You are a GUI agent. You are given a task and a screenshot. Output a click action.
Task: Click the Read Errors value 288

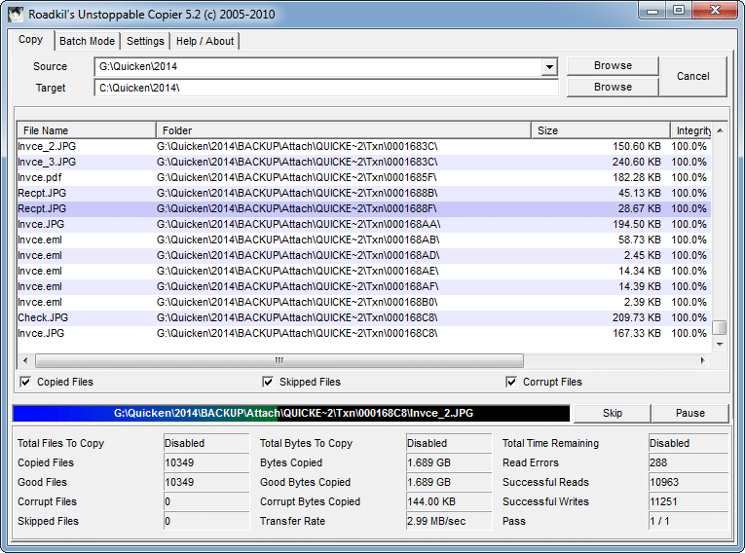tap(688, 462)
